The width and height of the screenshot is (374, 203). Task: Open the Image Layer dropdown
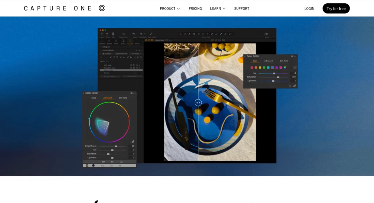(x=161, y=40)
